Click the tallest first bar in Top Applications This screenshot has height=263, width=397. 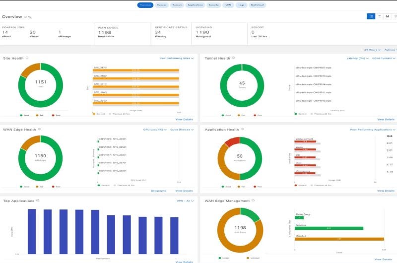[x=32, y=231]
